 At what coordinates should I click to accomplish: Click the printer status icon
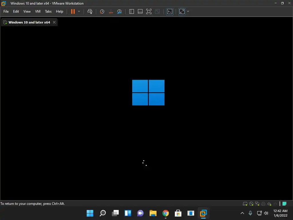tap(263, 204)
